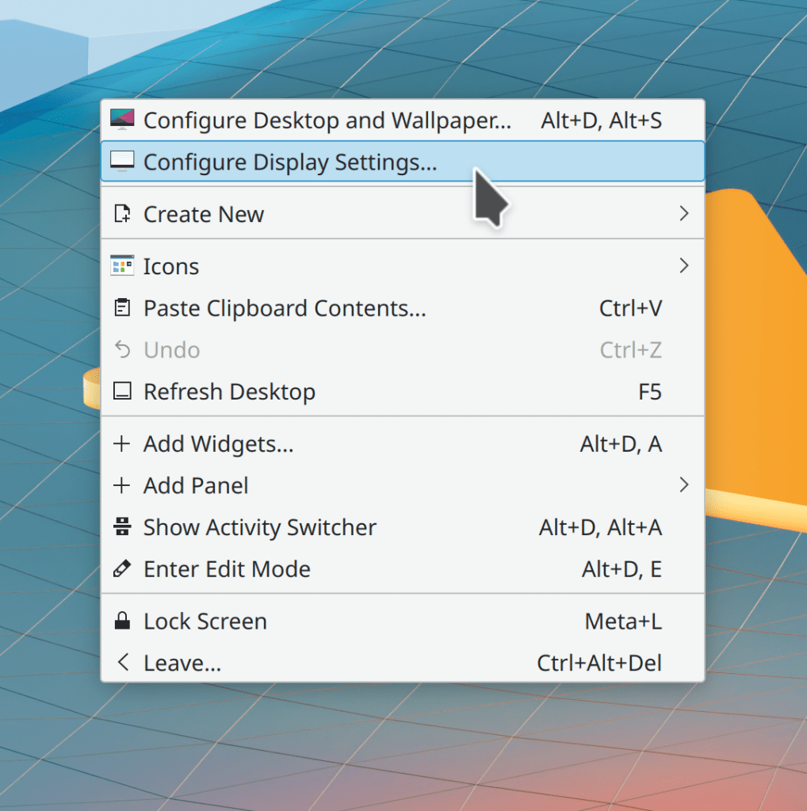This screenshot has width=807, height=811.
Task: Click the monitor icon for Display Settings
Action: [x=122, y=162]
